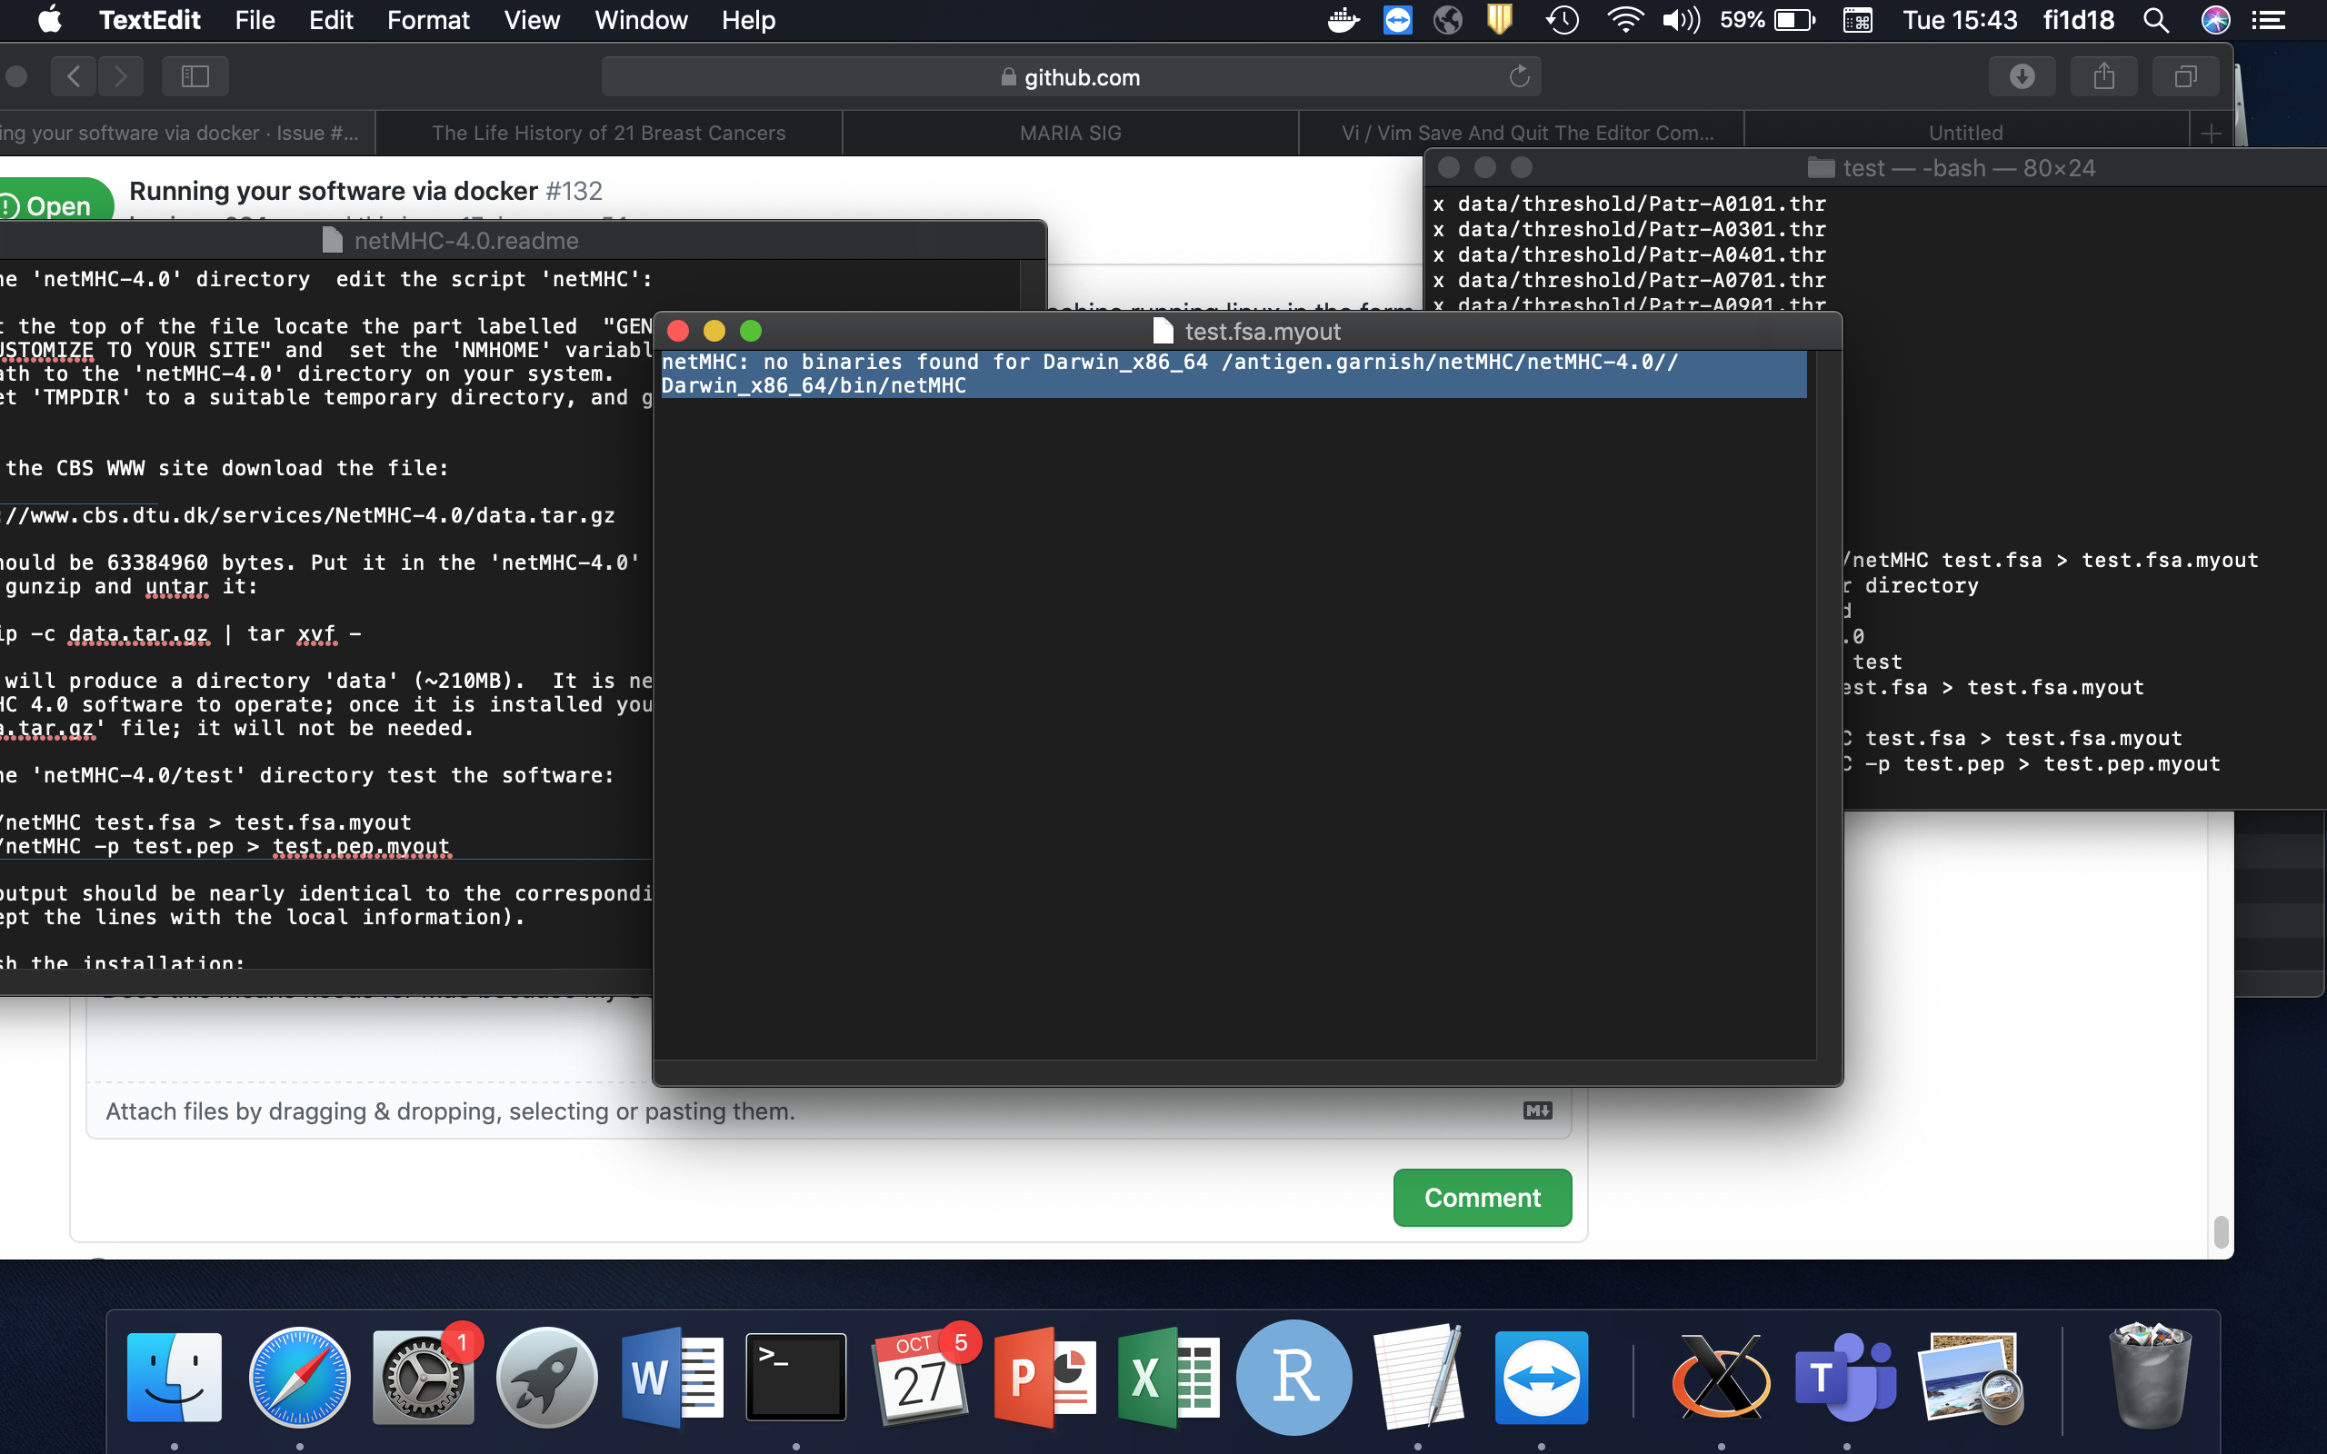This screenshot has width=2327, height=1454.
Task: Open Spotlight search from the menu bar
Action: click(x=2157, y=19)
